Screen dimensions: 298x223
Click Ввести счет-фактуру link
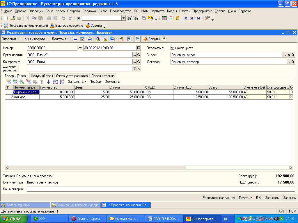click(42, 182)
